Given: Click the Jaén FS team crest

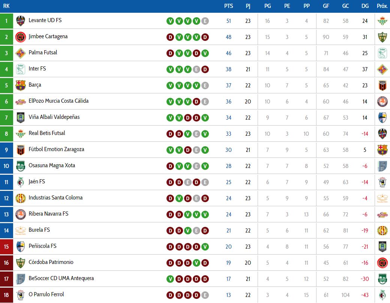Looking at the screenshot, I should pyautogui.click(x=21, y=182).
